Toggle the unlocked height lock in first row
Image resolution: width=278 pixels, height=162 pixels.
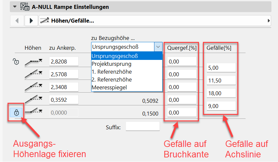15,61
